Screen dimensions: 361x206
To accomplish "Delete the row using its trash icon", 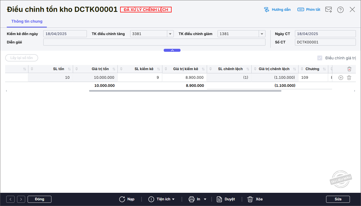I will pyautogui.click(x=349, y=78).
